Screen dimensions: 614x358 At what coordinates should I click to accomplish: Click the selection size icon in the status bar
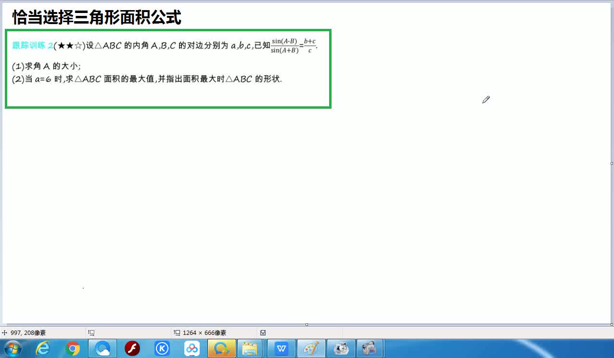(91, 332)
